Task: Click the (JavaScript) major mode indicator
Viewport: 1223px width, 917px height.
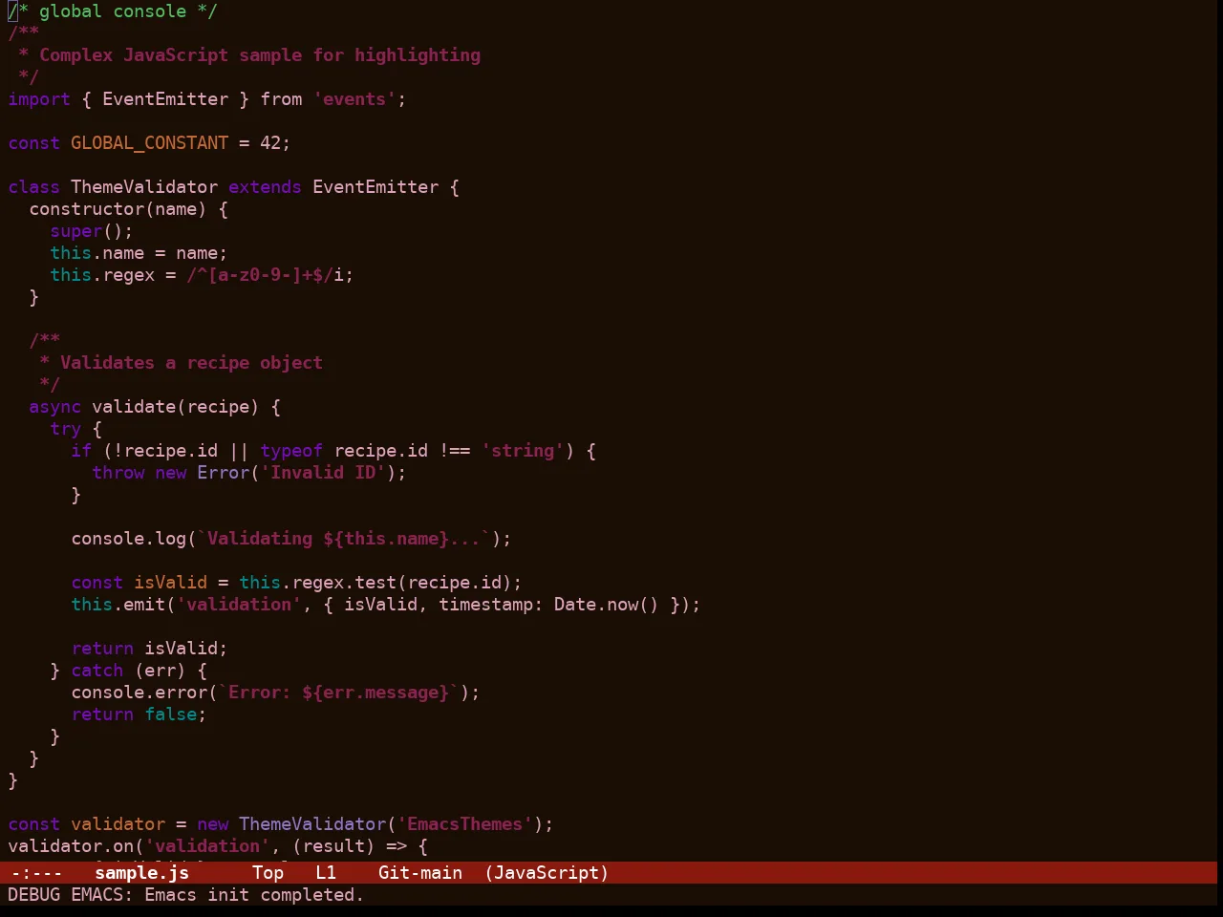Action: point(547,873)
